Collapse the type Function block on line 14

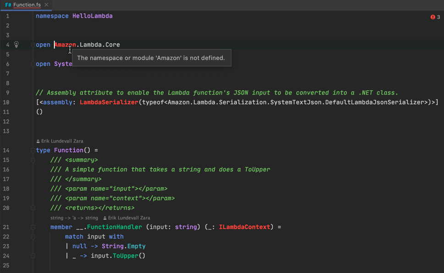(x=33, y=150)
